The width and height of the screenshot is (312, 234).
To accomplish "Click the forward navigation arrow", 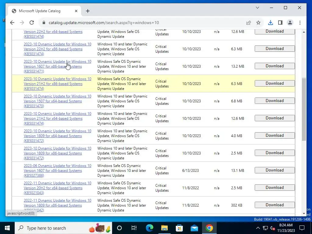I will [22, 23].
